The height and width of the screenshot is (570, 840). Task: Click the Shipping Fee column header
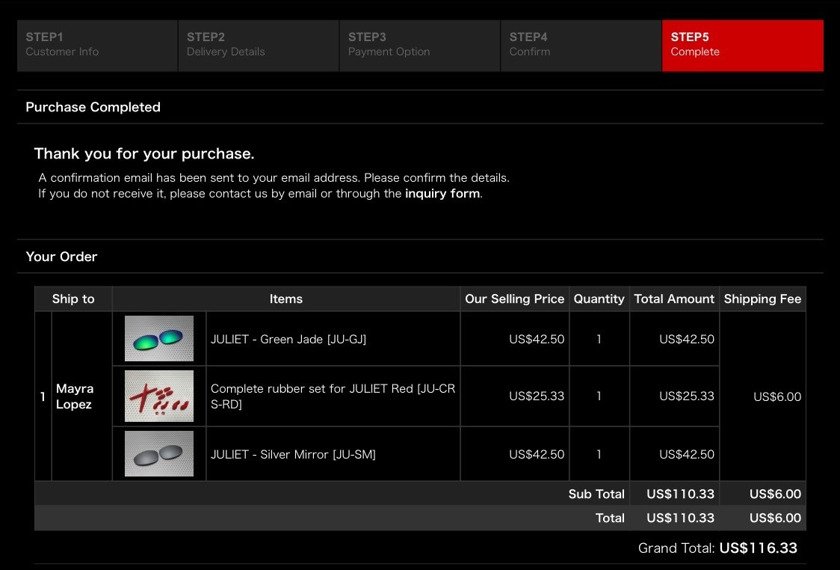tap(762, 298)
